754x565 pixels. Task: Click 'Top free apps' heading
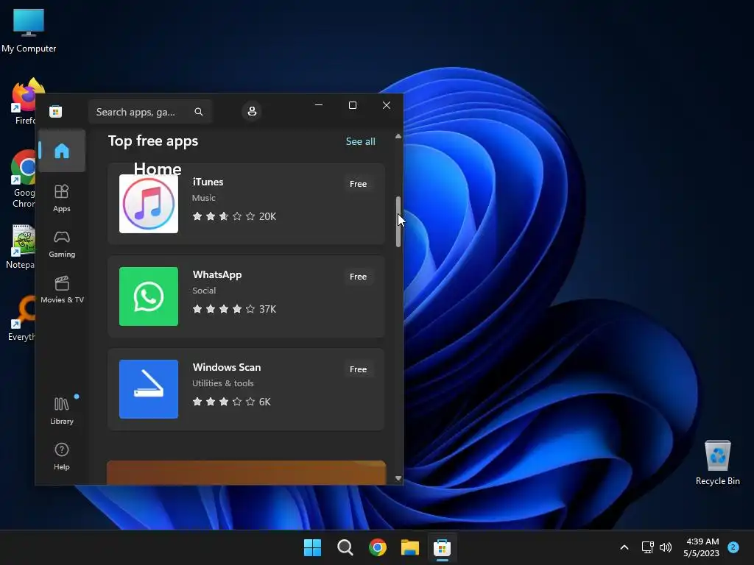(153, 141)
